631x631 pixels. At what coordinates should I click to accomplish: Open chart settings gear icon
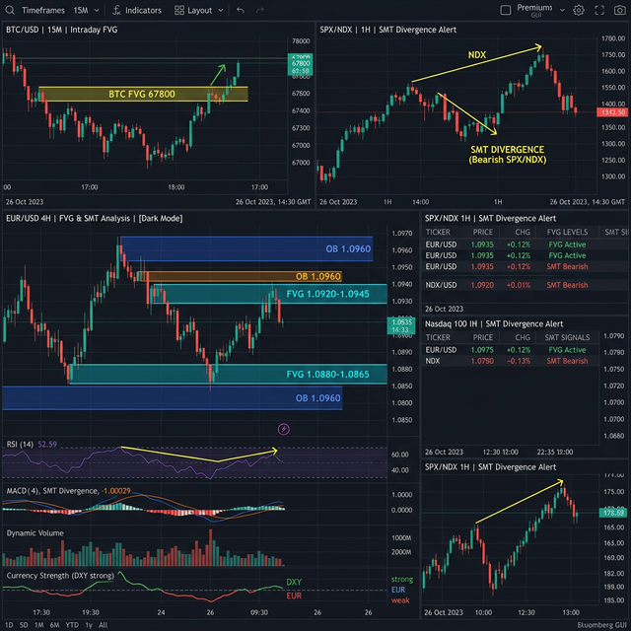point(579,11)
